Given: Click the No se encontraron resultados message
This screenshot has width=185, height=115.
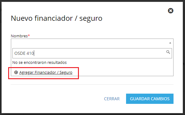Looking at the screenshot, I should (x=40, y=62).
